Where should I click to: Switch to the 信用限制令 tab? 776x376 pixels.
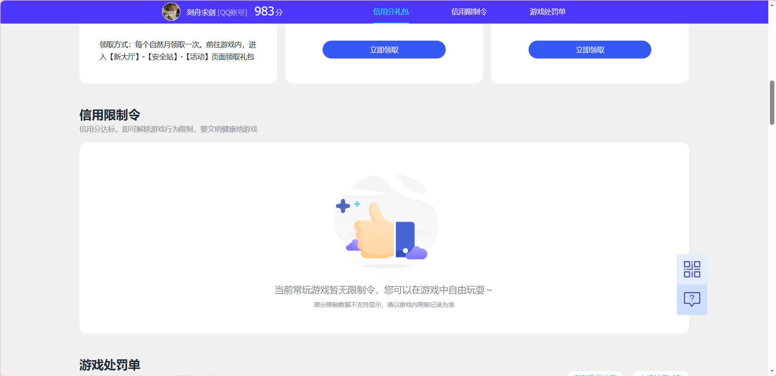click(469, 12)
